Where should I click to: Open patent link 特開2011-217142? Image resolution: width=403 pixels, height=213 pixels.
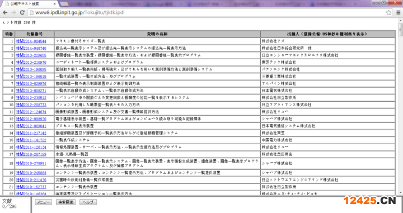[x=31, y=133]
